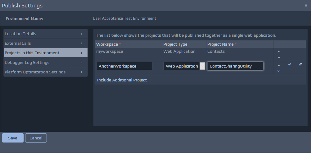This screenshot has width=311, height=153.
Task: Expand External Calls chevron arrow
Action: tap(81, 43)
